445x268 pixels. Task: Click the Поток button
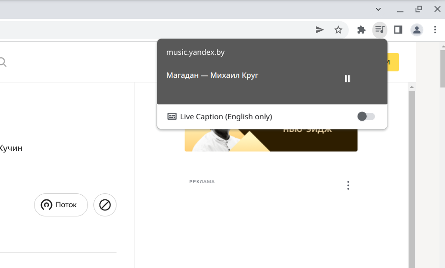pyautogui.click(x=61, y=205)
